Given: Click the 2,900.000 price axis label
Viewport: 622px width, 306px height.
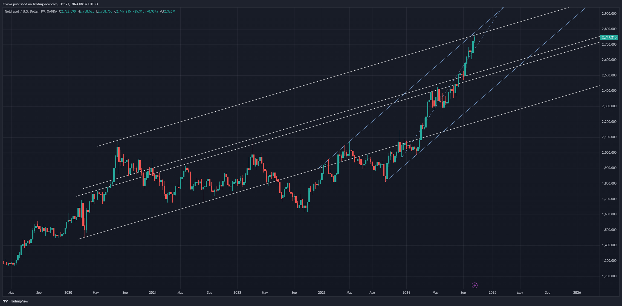Looking at the screenshot, I should (x=609, y=14).
